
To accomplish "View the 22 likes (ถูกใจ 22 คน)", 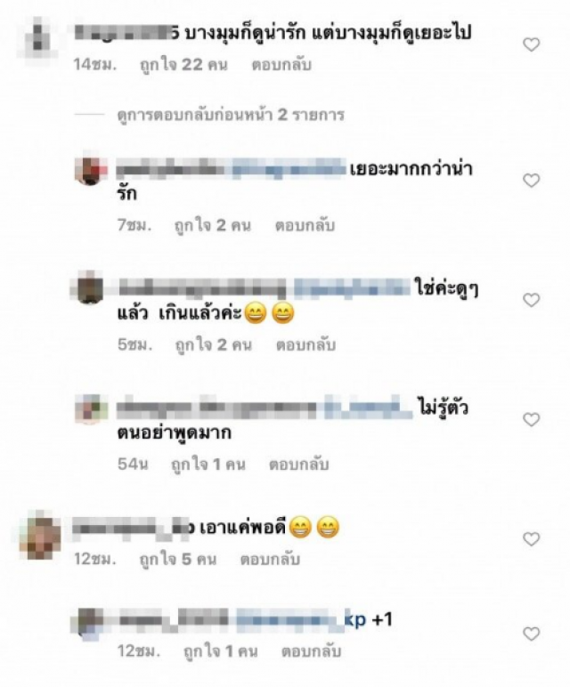I will 183,65.
